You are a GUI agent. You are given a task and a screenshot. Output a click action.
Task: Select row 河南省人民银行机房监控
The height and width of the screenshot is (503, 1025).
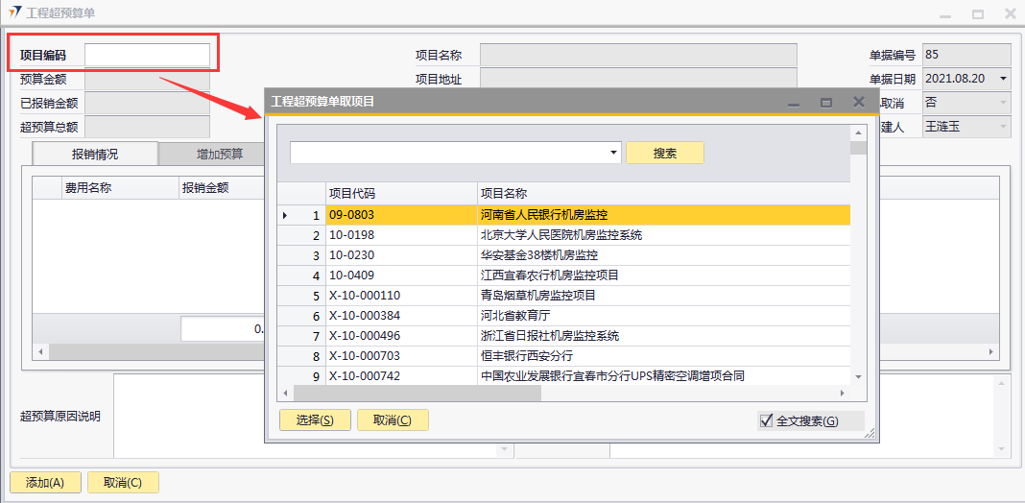[543, 215]
